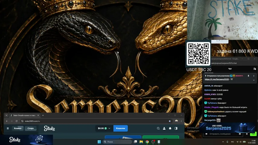
Task: Click chat identity badge in message field
Action: 207,134
